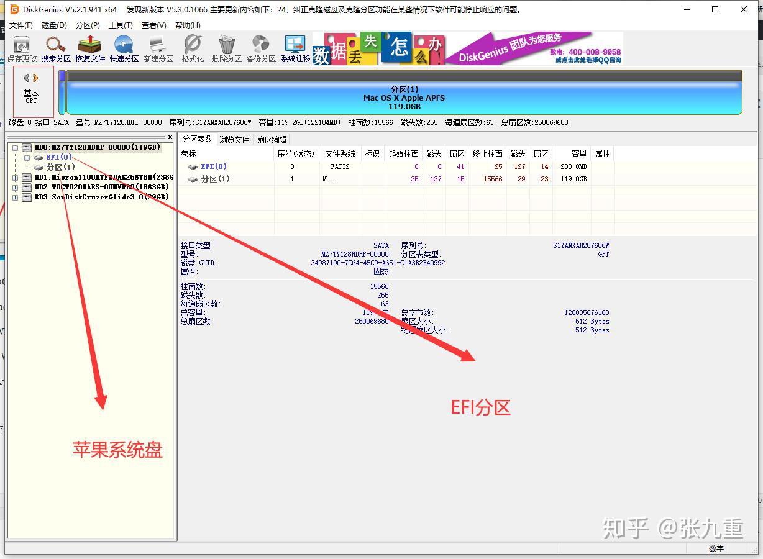
Task: Select HD0:MZ7TY128HDHP disk in tree
Action: click(x=97, y=147)
